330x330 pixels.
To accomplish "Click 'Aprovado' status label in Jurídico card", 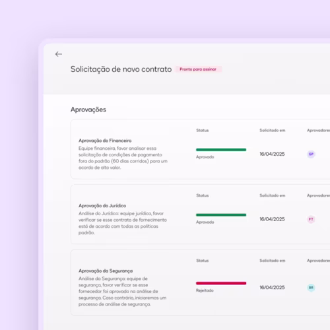I will 205,222.
